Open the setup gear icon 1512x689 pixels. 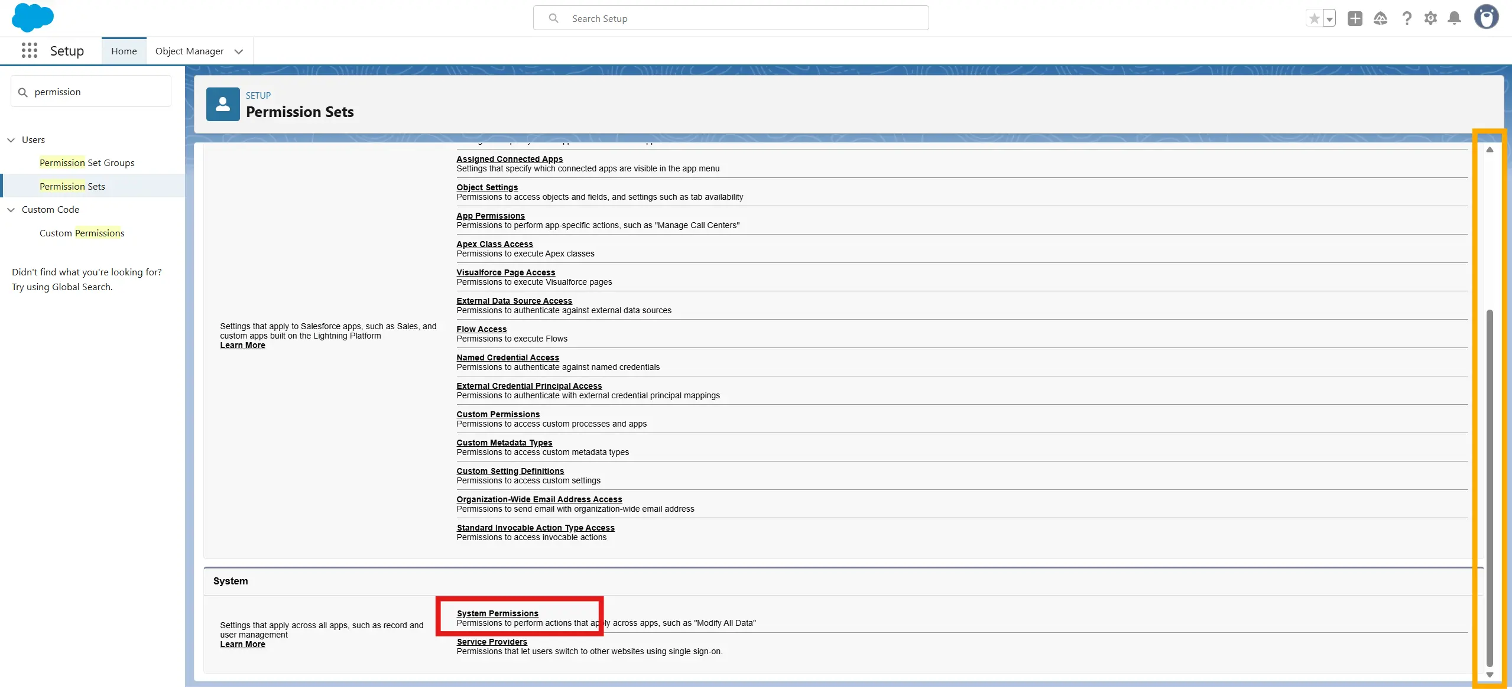[x=1430, y=18]
